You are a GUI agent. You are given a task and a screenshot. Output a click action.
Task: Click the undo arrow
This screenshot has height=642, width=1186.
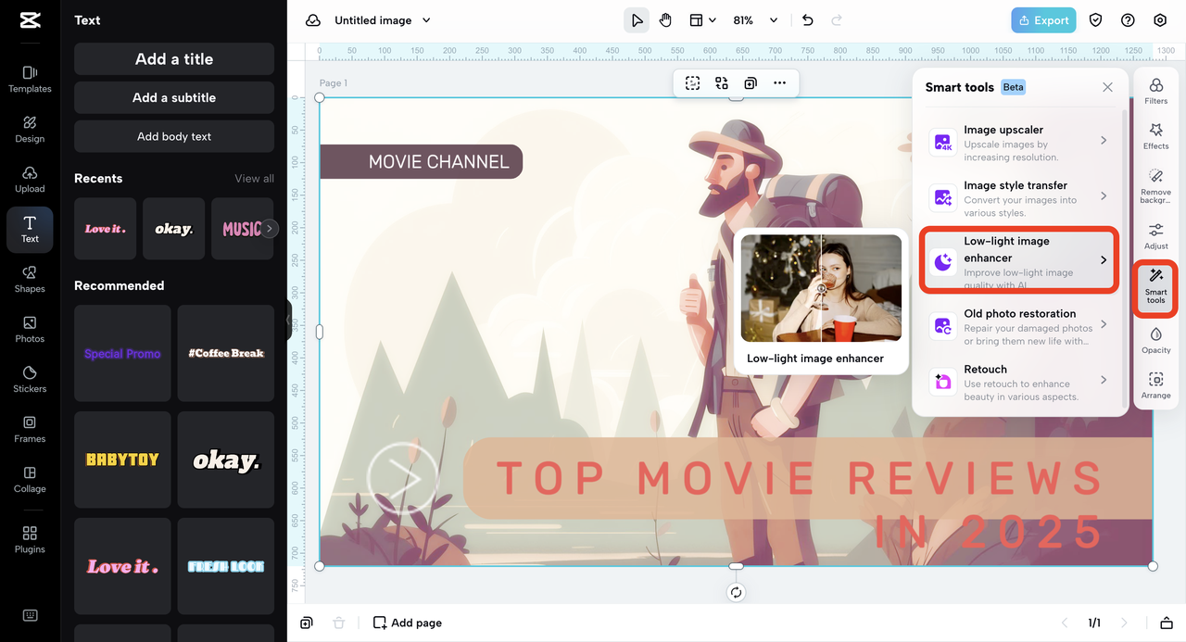(x=807, y=20)
